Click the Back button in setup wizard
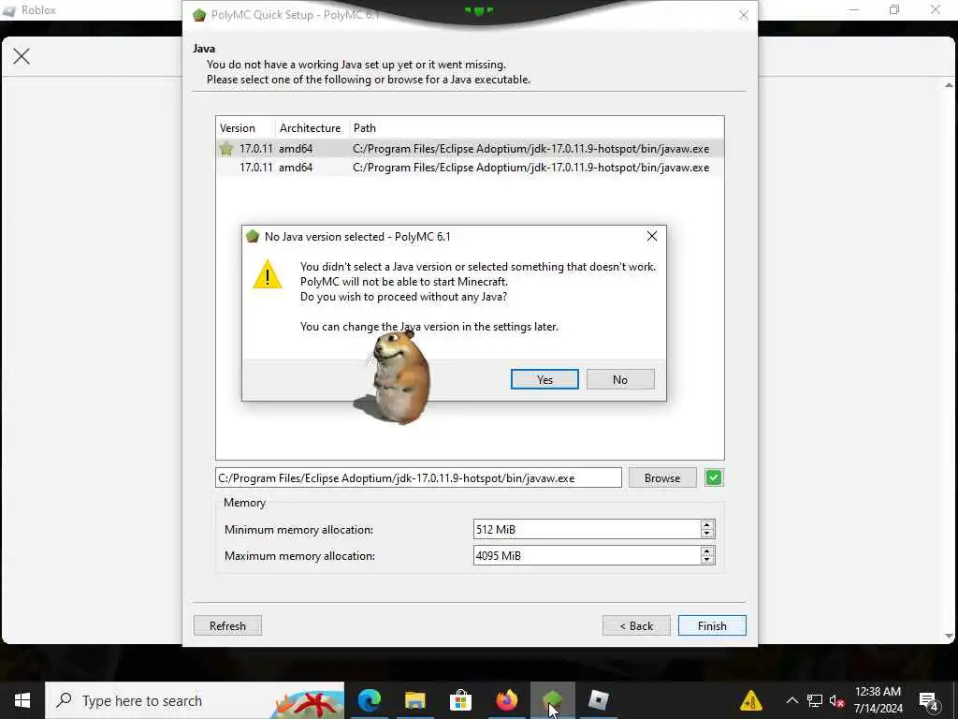 point(636,626)
